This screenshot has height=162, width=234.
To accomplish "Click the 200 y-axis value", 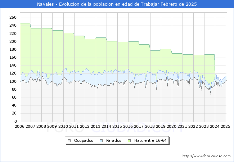I will [x=13, y=41].
